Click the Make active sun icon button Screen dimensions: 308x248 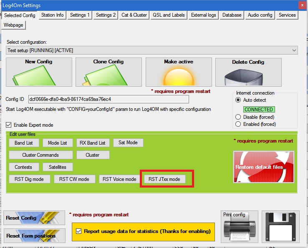click(x=179, y=72)
